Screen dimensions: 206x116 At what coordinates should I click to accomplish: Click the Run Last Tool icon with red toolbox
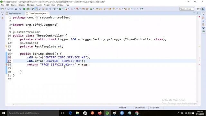tap(66, 9)
